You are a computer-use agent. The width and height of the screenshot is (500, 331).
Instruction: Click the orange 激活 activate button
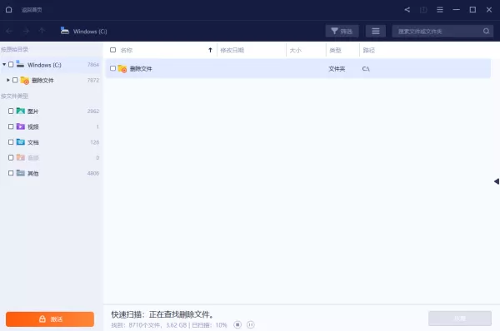point(50,319)
